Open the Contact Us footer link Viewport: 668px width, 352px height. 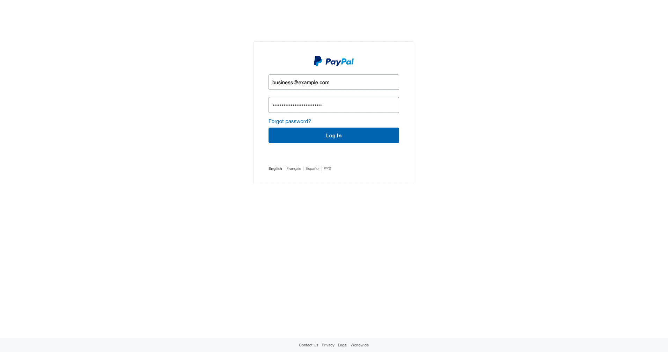308,345
